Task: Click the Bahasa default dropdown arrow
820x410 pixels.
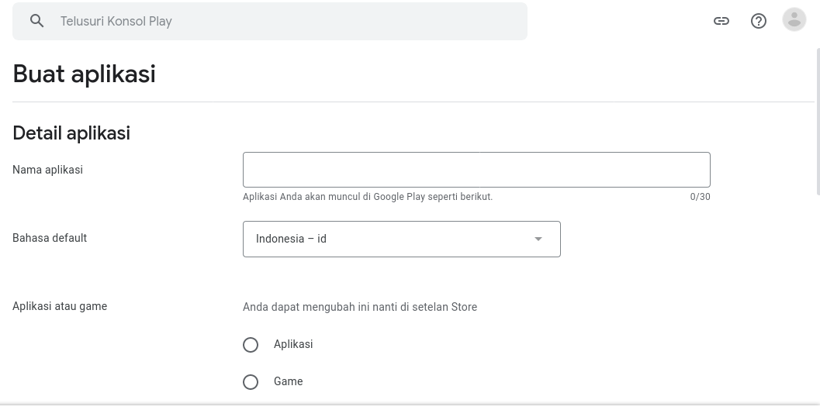Action: click(x=538, y=239)
